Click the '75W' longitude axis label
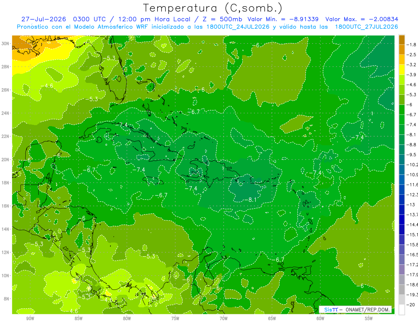 (x=175, y=318)
